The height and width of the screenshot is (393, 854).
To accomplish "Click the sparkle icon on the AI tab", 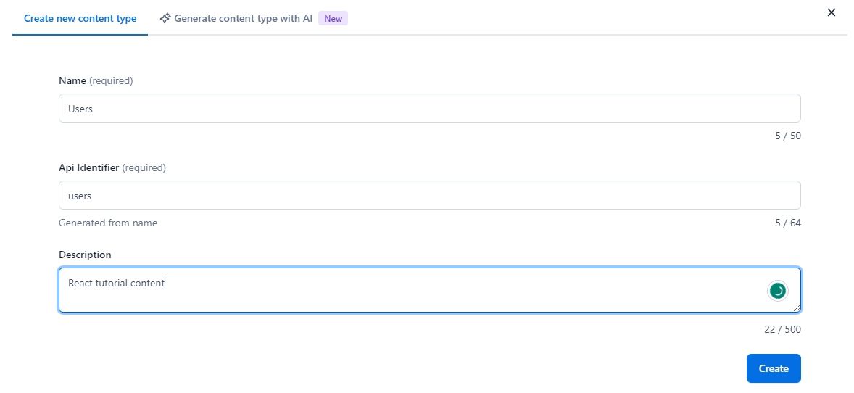I will (x=165, y=18).
